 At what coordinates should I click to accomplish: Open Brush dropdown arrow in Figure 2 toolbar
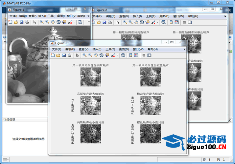coord(157,22)
